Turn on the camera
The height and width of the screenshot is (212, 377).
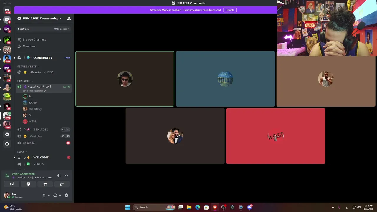click(11, 184)
